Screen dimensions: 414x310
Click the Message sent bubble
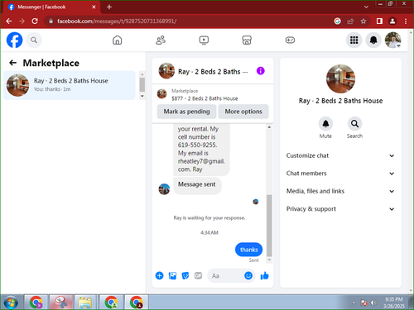coord(197,185)
